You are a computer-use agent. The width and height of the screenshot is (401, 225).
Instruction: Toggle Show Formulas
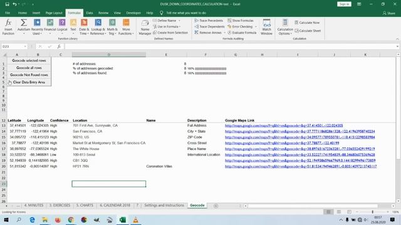241,21
